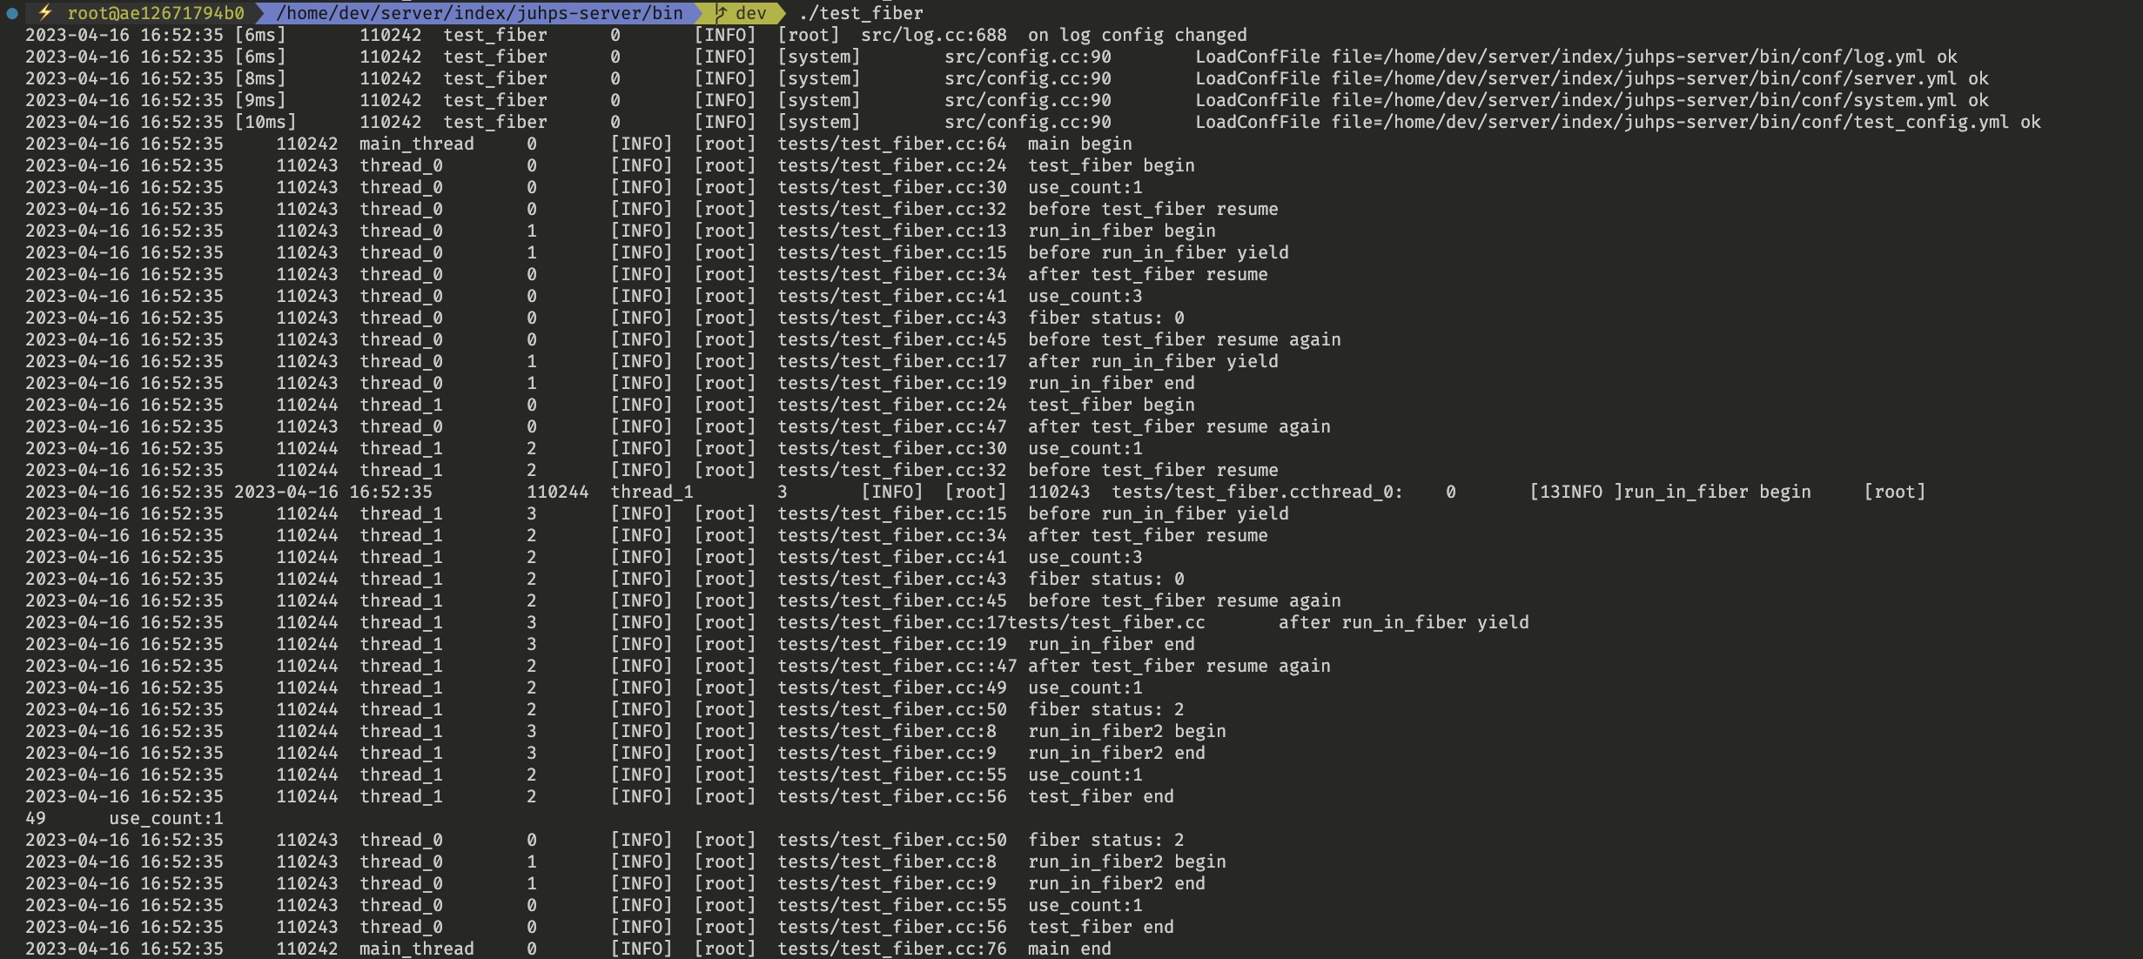The width and height of the screenshot is (2143, 959).
Task: Click the LoadConfFile path ending 'conf/log.yml ok'
Action: (x=1575, y=57)
